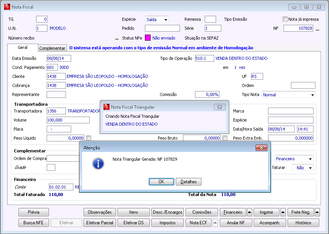Click the Efetivar Parcial button

[100, 223]
